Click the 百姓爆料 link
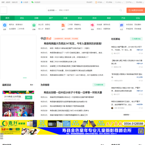This screenshot has height=145, width=145. [x=138, y=25]
